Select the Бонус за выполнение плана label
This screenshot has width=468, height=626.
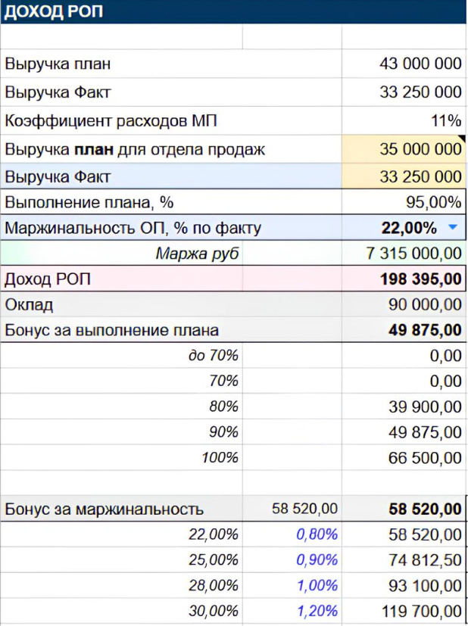click(111, 330)
